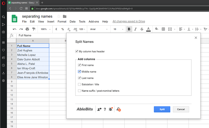The width and height of the screenshot is (209, 128).
Task: Select the Paint format tool
Action: [34, 29]
